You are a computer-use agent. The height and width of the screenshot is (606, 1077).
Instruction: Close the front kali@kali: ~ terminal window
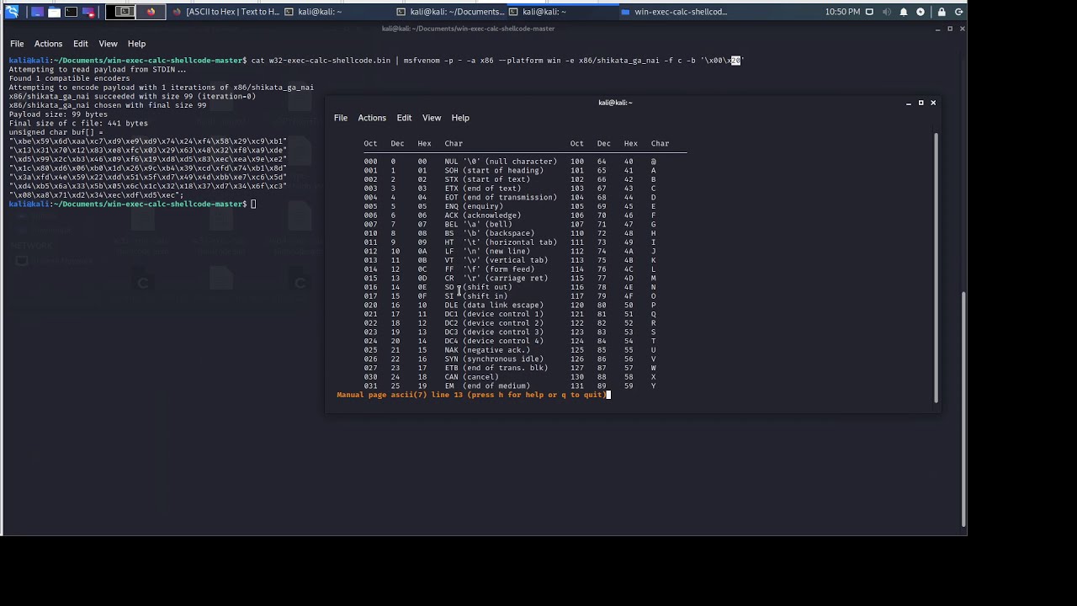click(x=933, y=103)
